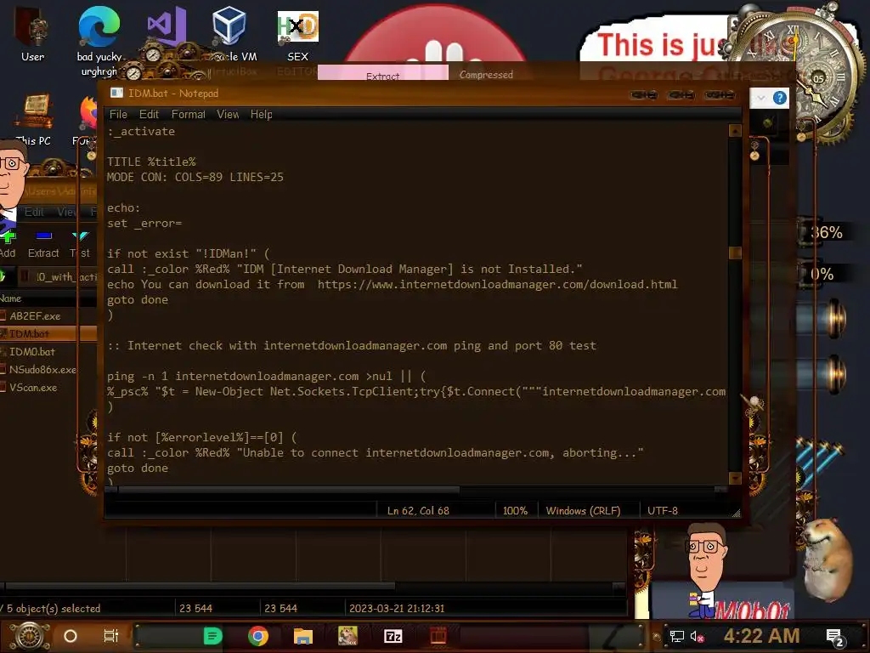Open the This PC desktop icon
This screenshot has width=870, height=653.
[x=34, y=119]
